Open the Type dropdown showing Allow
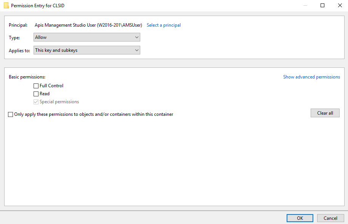 click(87, 37)
